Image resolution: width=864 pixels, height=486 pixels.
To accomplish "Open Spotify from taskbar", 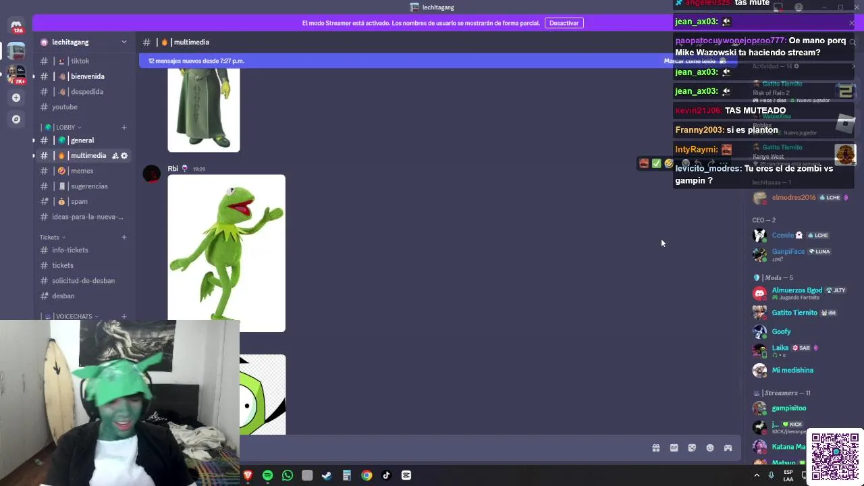I will [x=267, y=475].
